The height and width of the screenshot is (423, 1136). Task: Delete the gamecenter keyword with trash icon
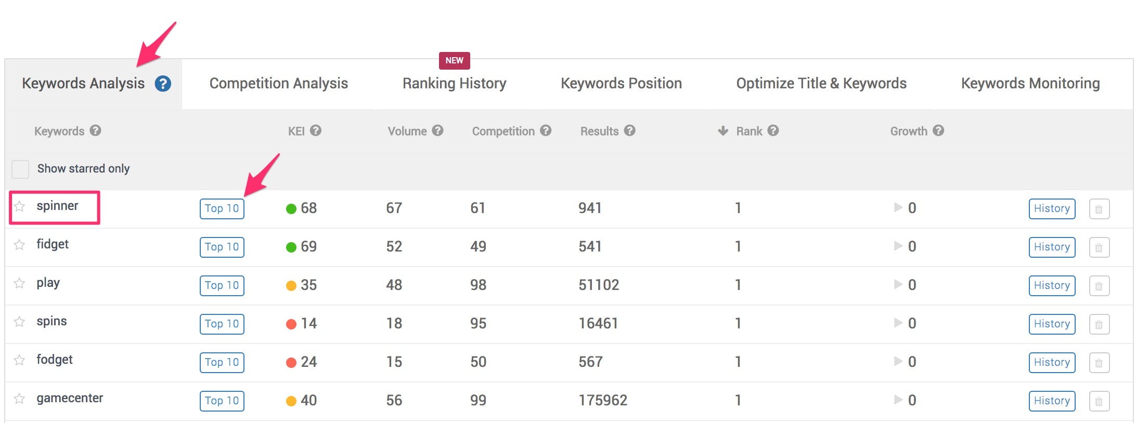pyautogui.click(x=1099, y=401)
